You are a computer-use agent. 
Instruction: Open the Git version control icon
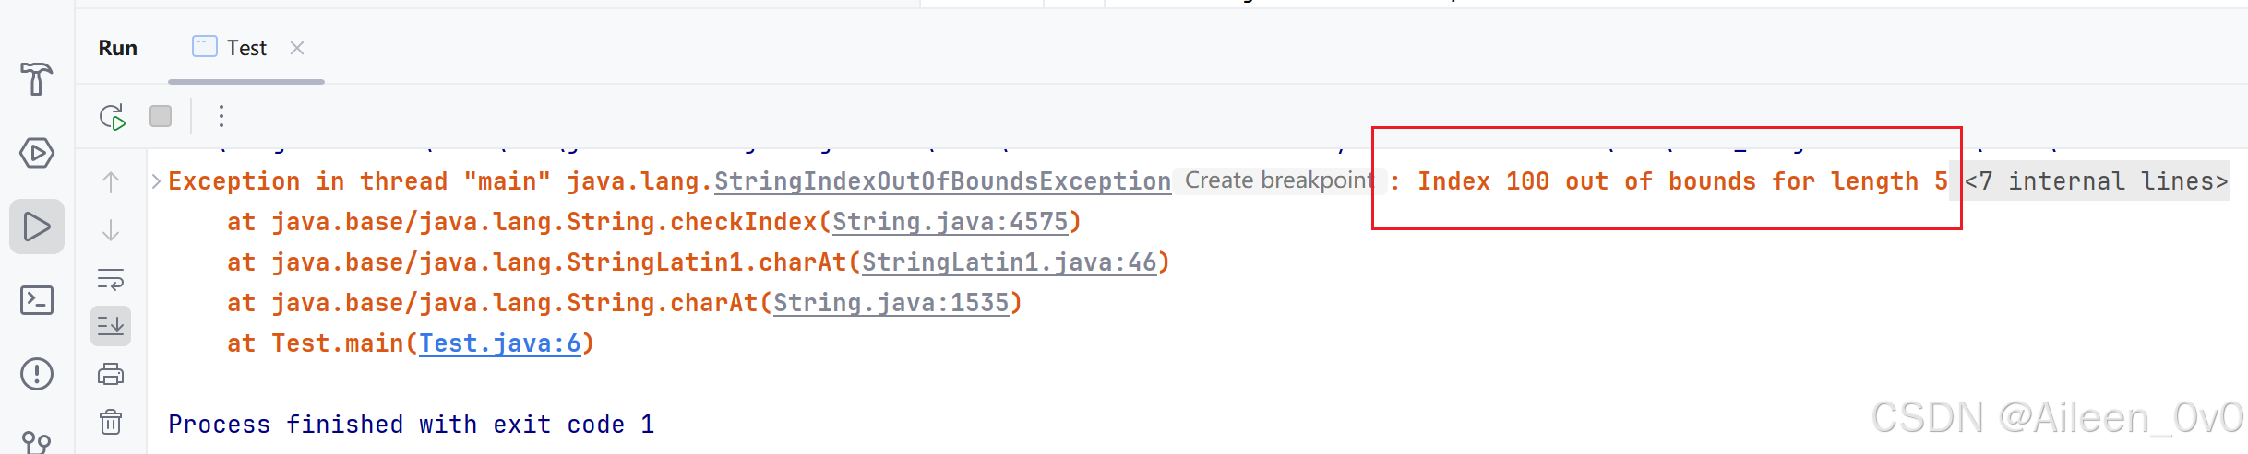click(x=37, y=442)
